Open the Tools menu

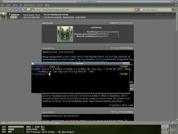(40, 5)
